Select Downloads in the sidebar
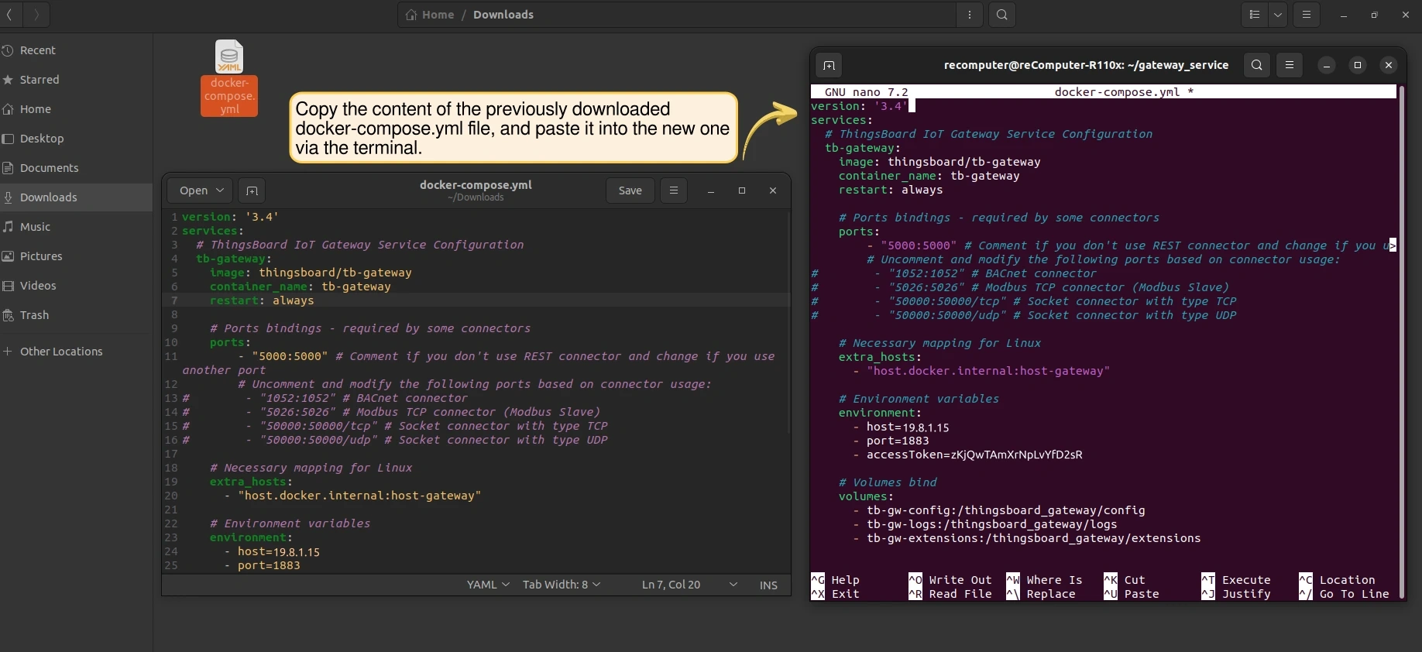The image size is (1422, 652). [48, 197]
